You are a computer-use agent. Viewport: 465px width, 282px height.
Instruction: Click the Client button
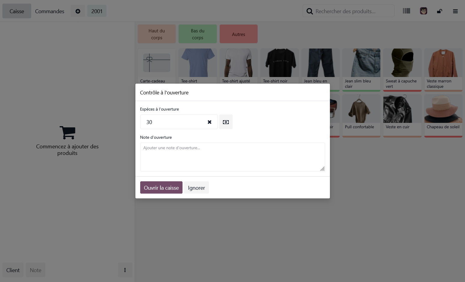13,270
